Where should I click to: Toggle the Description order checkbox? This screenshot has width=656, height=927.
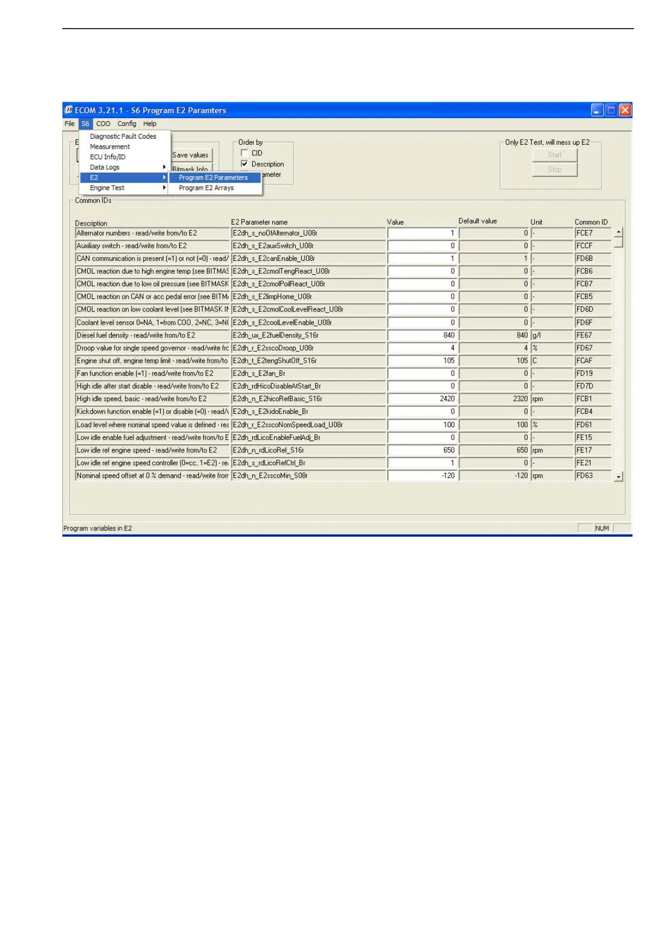pos(245,164)
